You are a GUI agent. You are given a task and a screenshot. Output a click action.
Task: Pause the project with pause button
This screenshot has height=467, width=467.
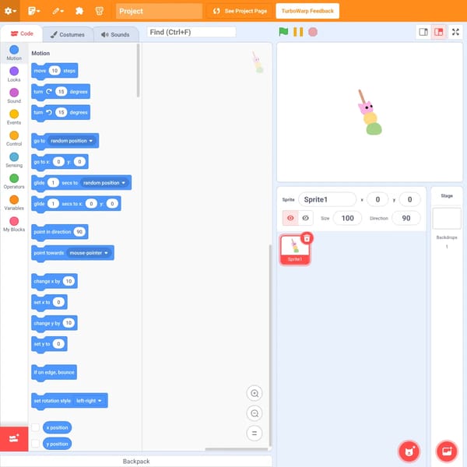point(298,32)
